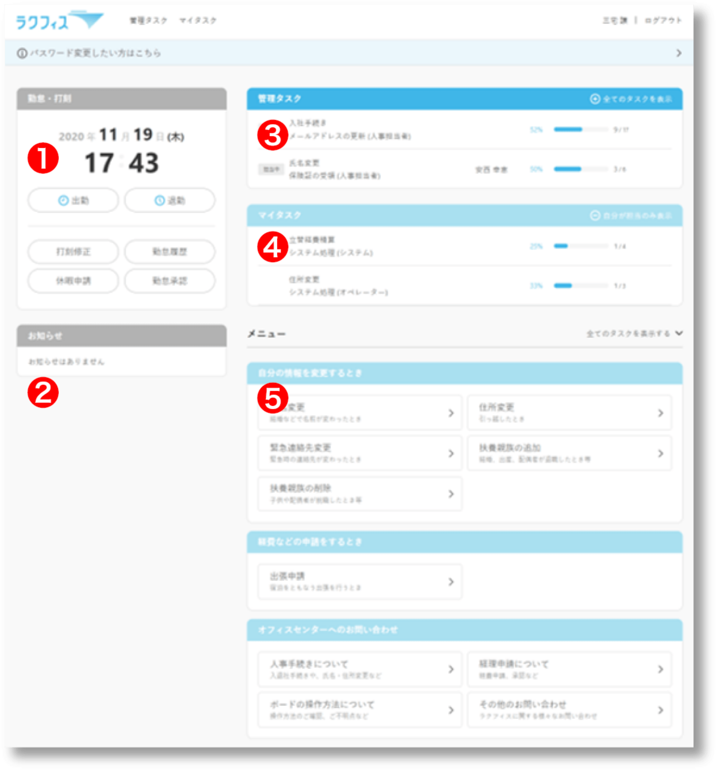
Task: Open the その他のお問い合わせ card
Action: click(569, 710)
